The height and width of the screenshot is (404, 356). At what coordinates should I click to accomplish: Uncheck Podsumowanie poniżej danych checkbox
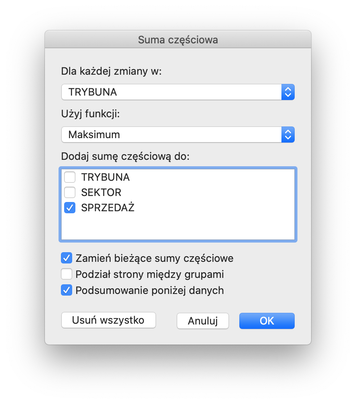click(67, 290)
